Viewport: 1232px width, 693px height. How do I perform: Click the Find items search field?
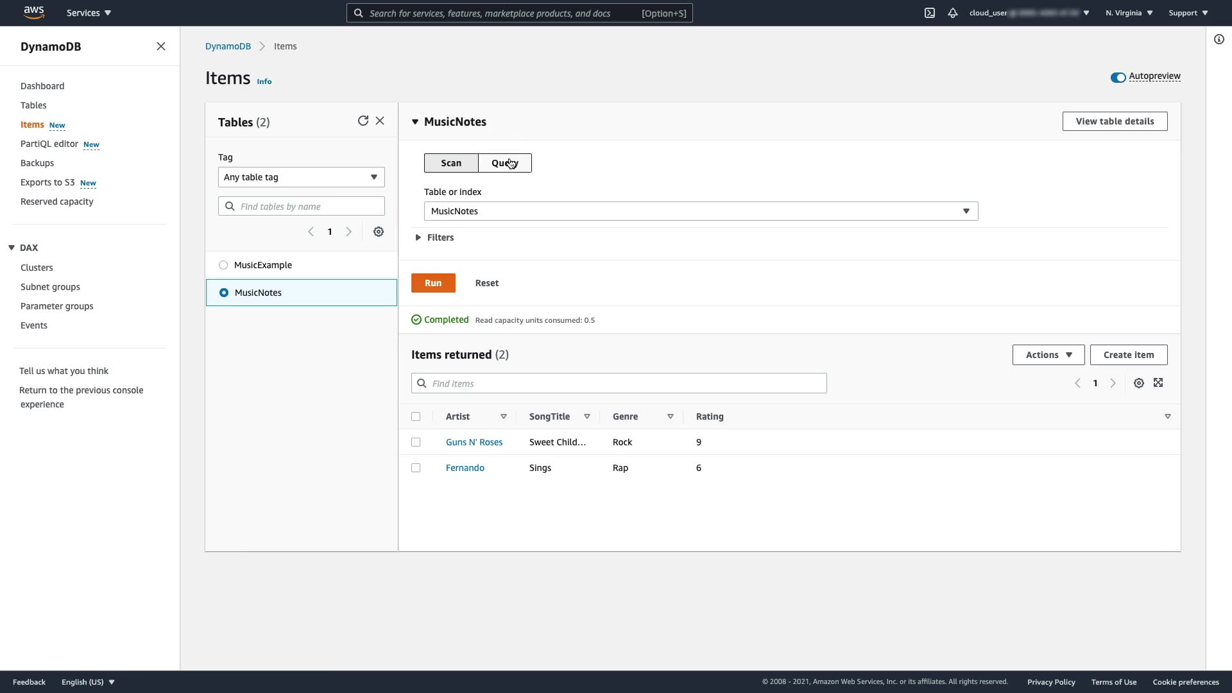tap(619, 383)
